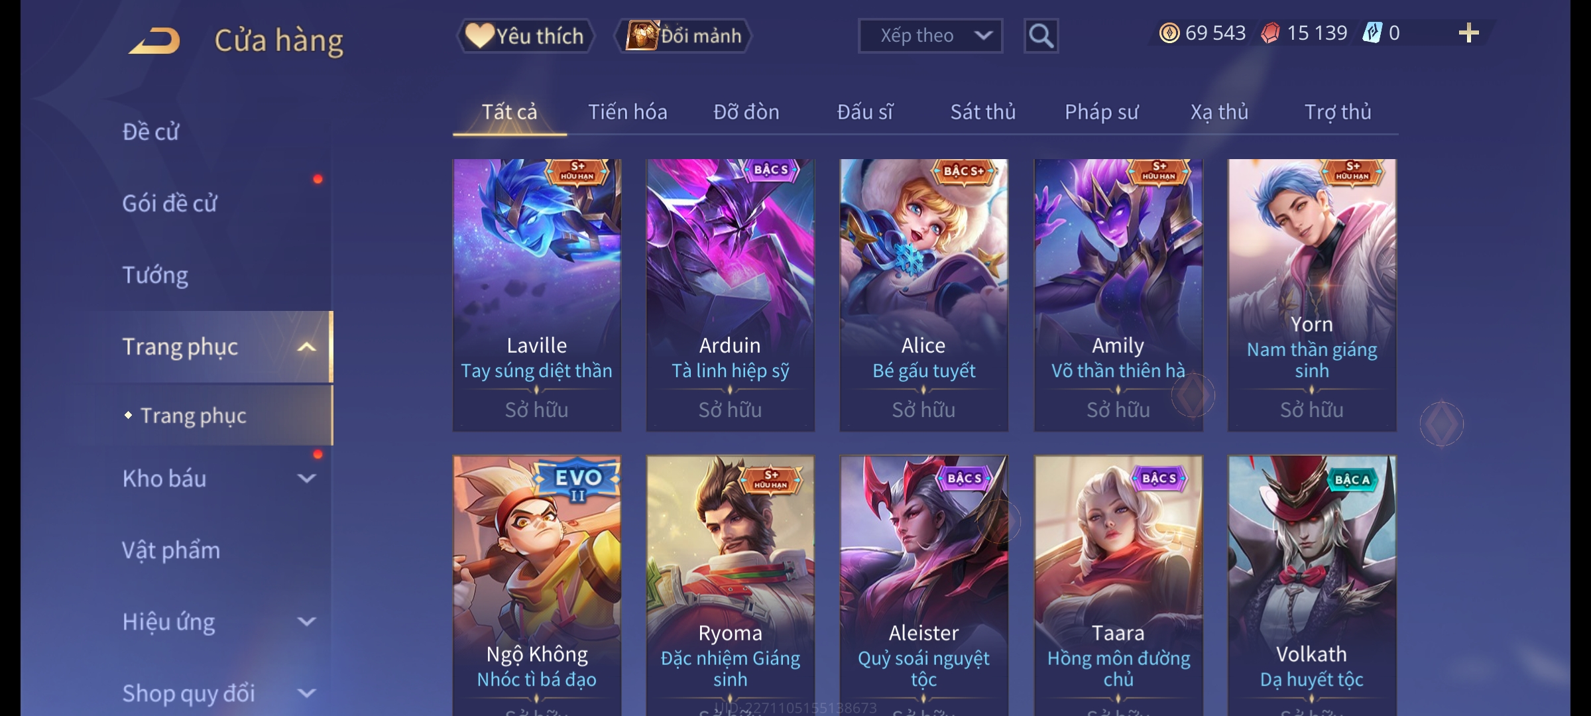Open Yêu thích favorites heart button
Viewport: 1591px width, 716px height.
(x=525, y=36)
